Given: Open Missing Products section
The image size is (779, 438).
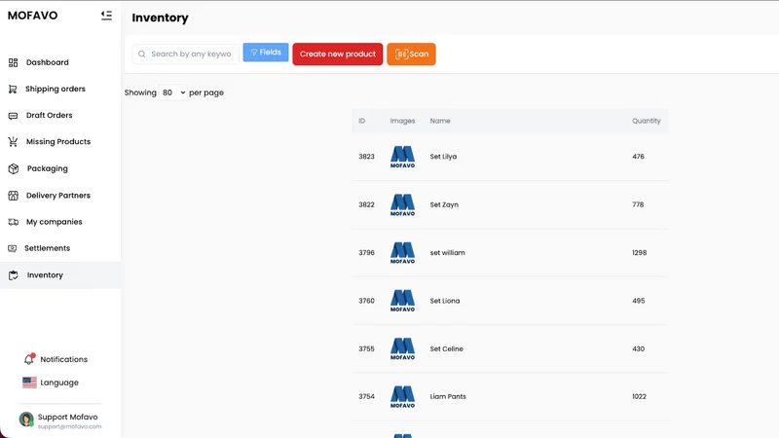Looking at the screenshot, I should pos(58,141).
